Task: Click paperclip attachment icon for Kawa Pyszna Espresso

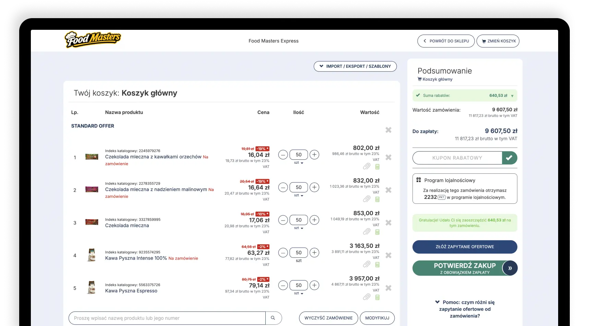Action: point(366,297)
